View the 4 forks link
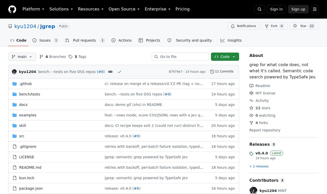Image resolution: width=327 pixels, height=194 pixels. click(259, 123)
